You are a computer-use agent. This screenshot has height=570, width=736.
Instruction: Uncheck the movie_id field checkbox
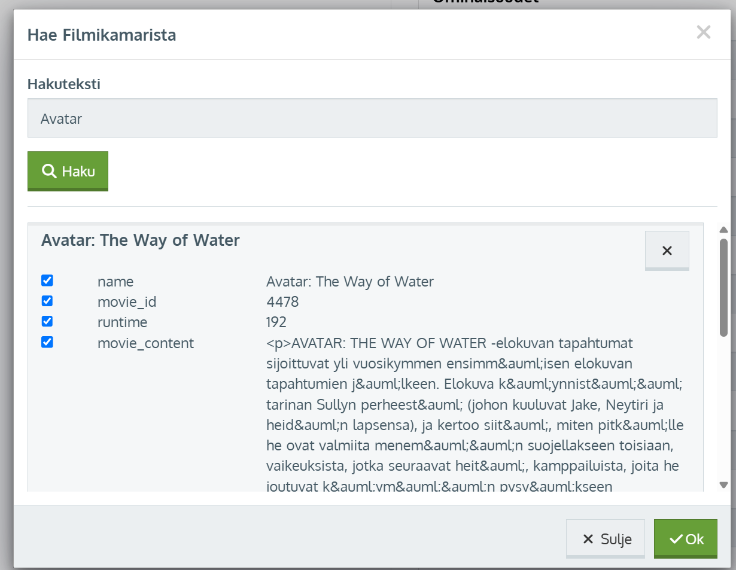[47, 301]
